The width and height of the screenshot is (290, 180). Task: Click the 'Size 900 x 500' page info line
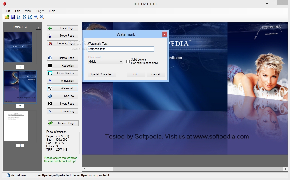coord(57,140)
